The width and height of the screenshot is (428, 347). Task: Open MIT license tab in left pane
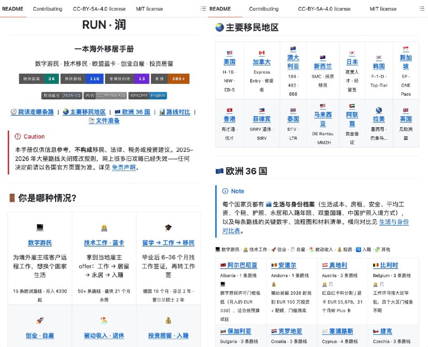(x=149, y=9)
